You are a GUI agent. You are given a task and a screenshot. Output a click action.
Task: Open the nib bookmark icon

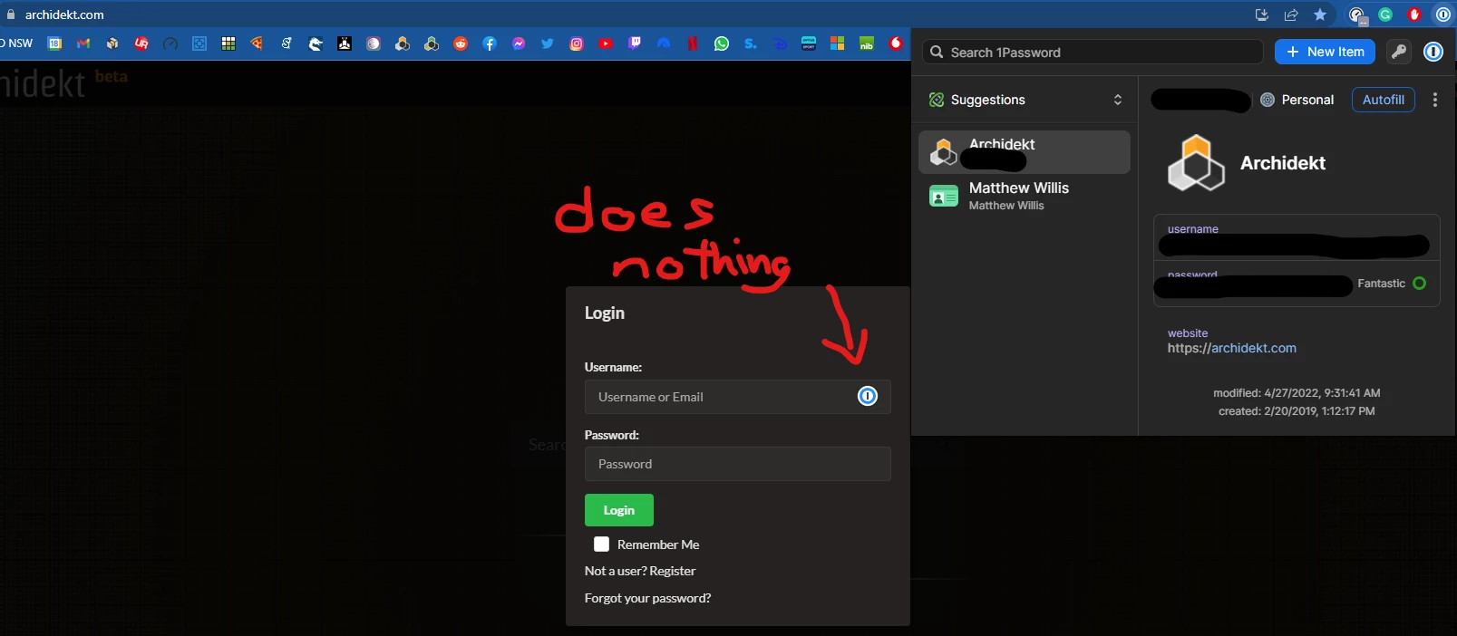click(x=867, y=43)
